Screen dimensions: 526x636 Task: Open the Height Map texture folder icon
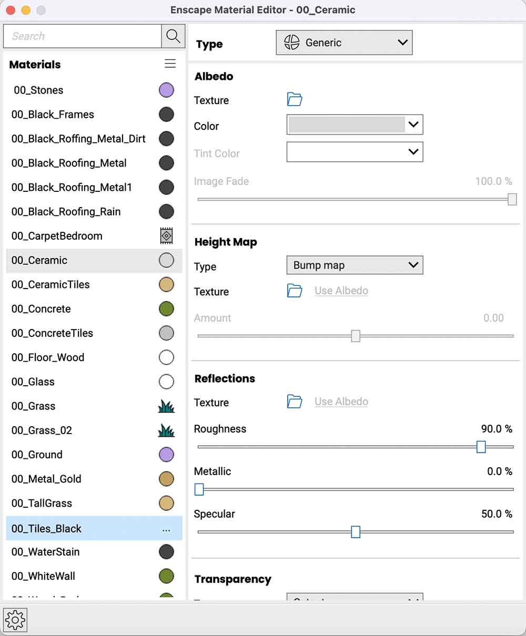[x=294, y=291]
